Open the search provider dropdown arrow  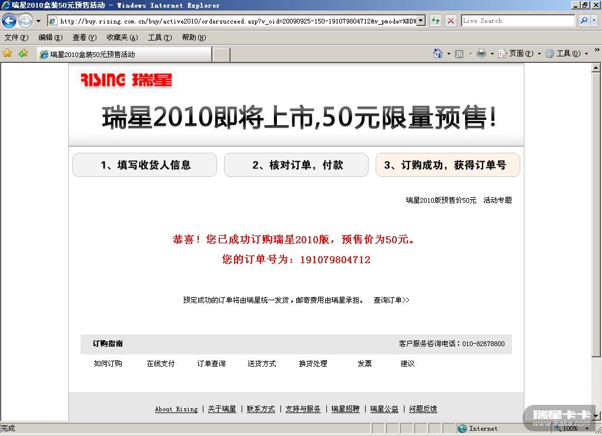click(594, 21)
